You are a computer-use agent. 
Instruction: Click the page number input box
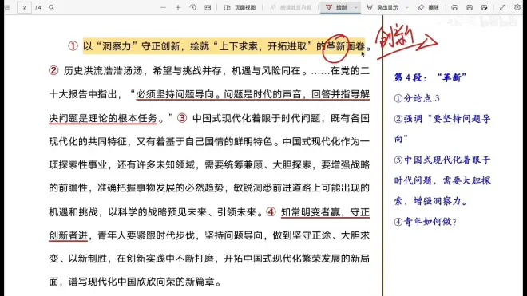click(x=24, y=7)
